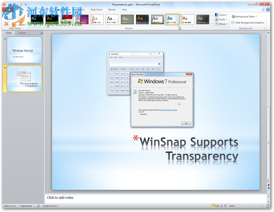Select slide 1 thumbnail WinSnap Tutorial
The height and width of the screenshot is (212, 274).
24,50
